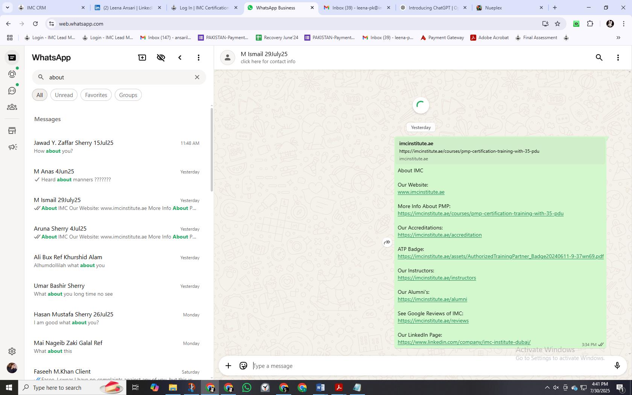Expand the hidden bookmarks chevron

point(618,38)
